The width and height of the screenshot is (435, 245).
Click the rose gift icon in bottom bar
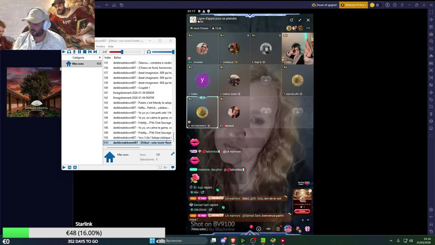tap(298, 229)
